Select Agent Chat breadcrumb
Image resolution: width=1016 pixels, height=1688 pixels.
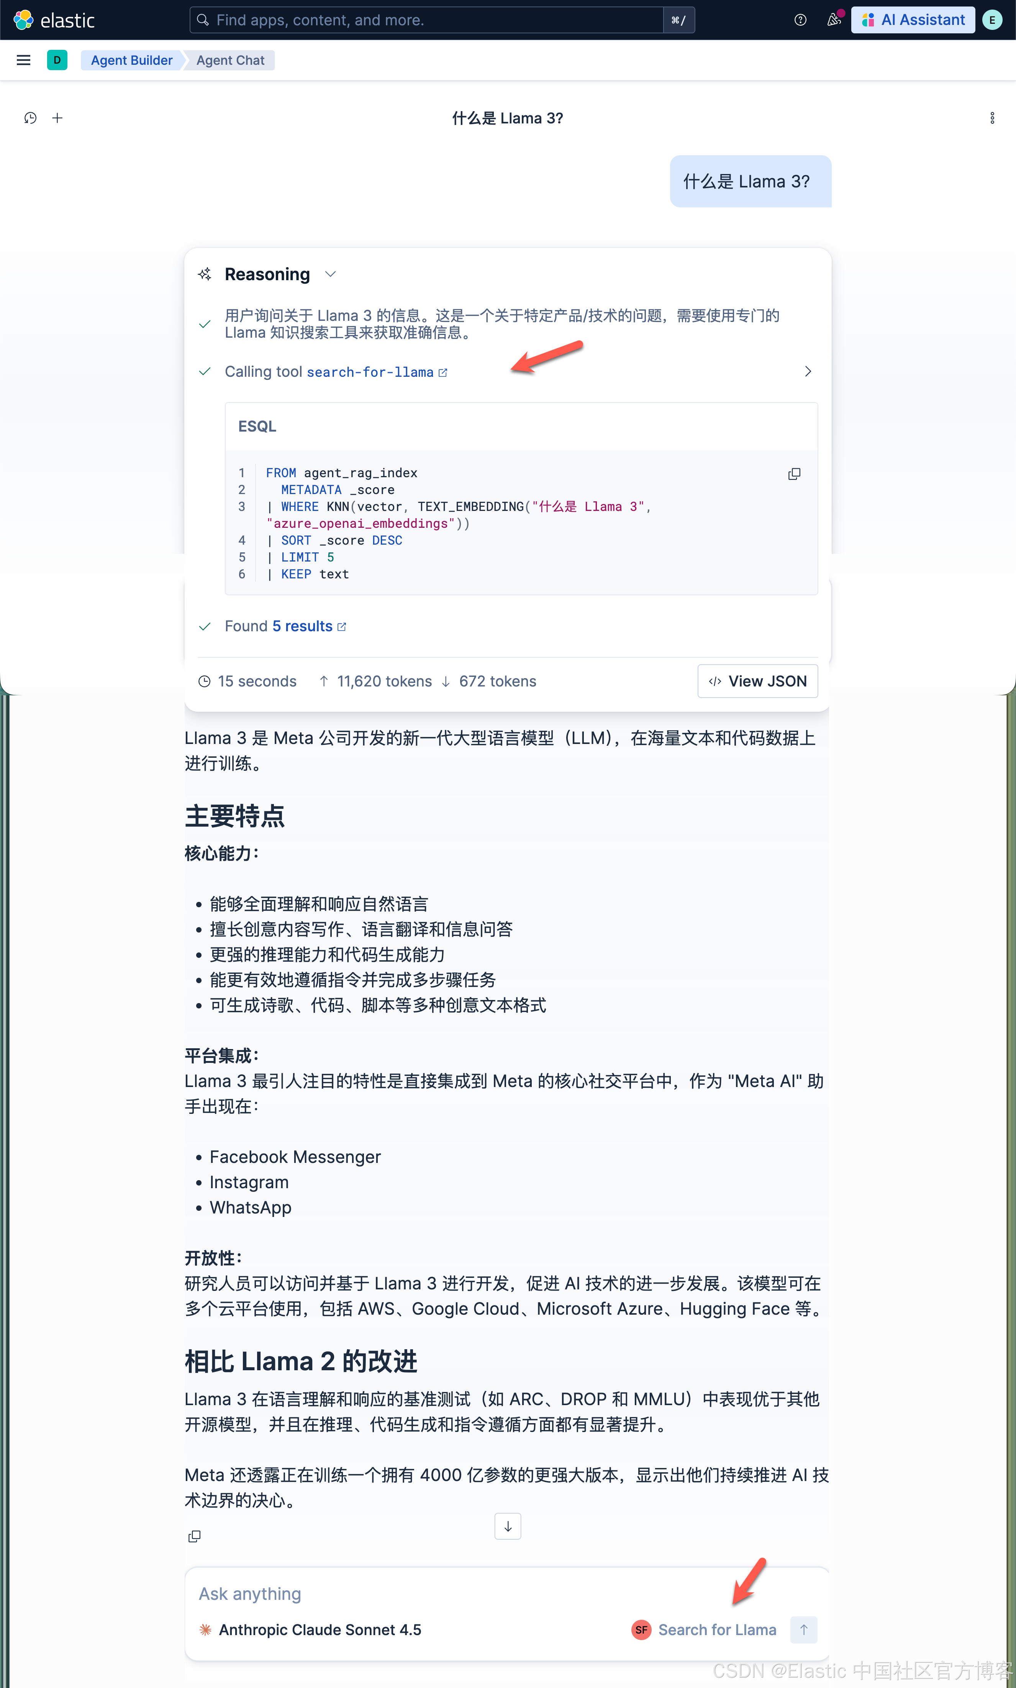tap(230, 60)
